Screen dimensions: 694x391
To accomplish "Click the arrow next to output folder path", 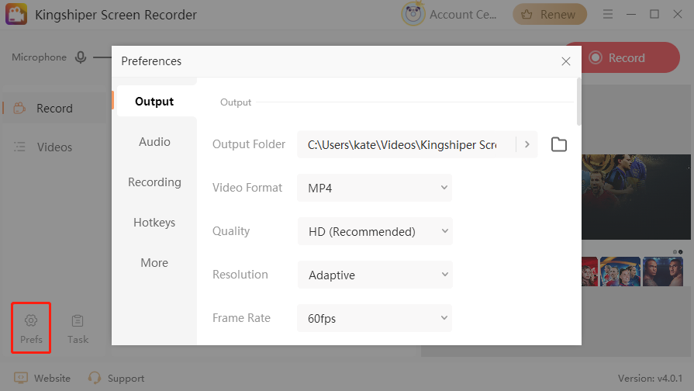I will tap(527, 144).
